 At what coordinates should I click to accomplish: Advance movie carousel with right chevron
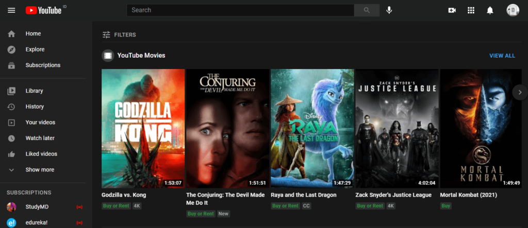[520, 92]
